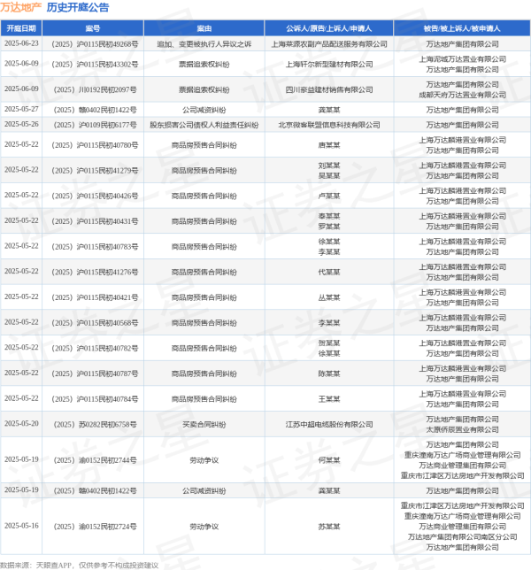Select case number 沪0115民初40787号
The height and width of the screenshot is (570, 531).
(x=95, y=374)
